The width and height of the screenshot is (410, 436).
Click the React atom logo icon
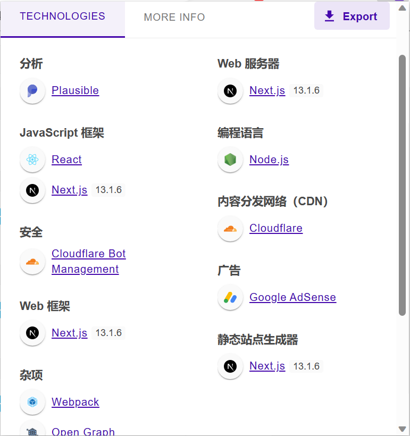pos(32,160)
